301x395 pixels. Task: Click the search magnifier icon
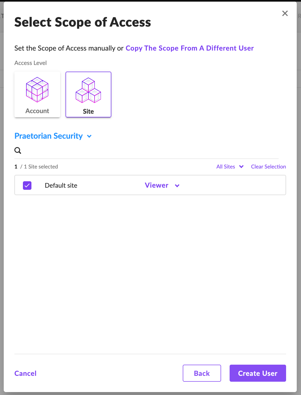(x=18, y=150)
